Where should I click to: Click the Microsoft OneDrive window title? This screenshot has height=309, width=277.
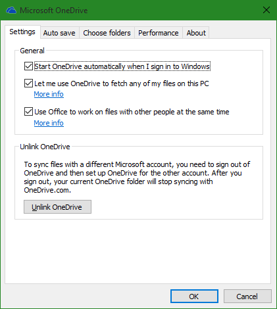click(54, 11)
